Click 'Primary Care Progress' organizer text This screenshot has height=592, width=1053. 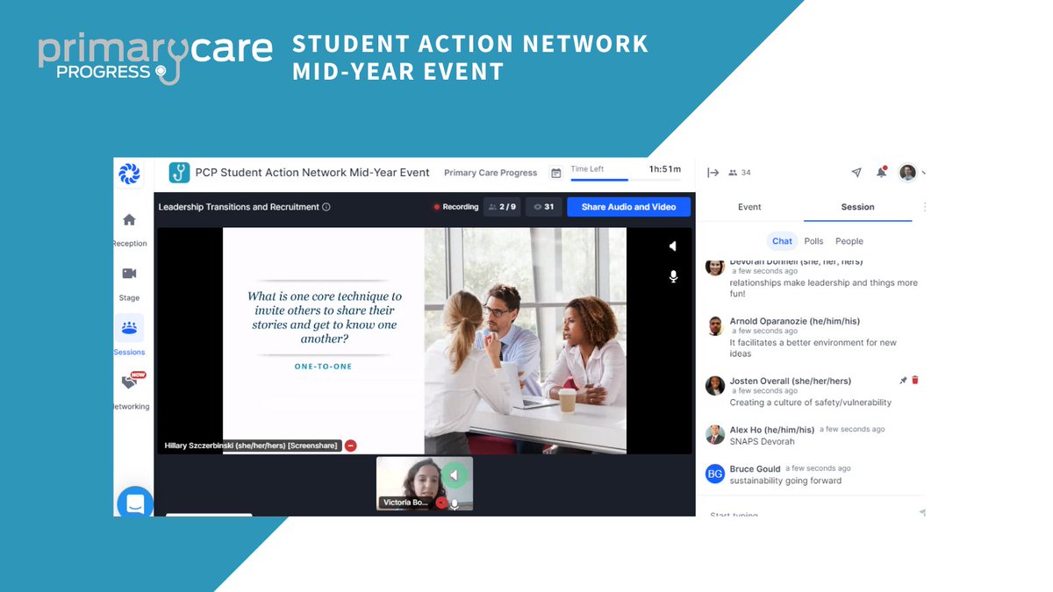[x=491, y=173]
